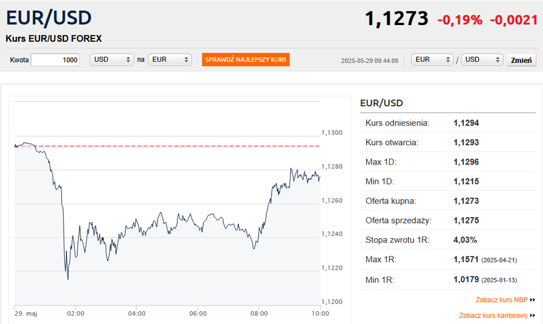Viewport: 543px width, 324px height.
Task: Open the 'Zobacz kurs NBP' link
Action: coord(502,299)
